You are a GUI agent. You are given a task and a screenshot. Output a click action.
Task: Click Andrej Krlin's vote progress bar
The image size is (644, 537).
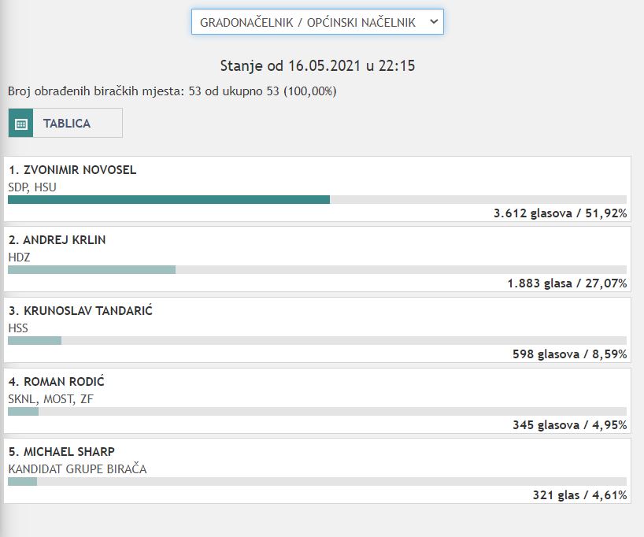pyautogui.click(x=91, y=269)
